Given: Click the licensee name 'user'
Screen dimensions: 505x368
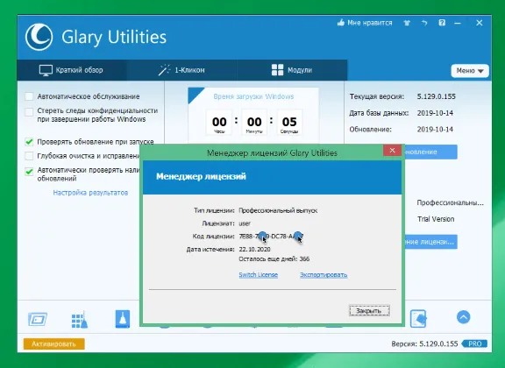Looking at the screenshot, I should tap(245, 223).
